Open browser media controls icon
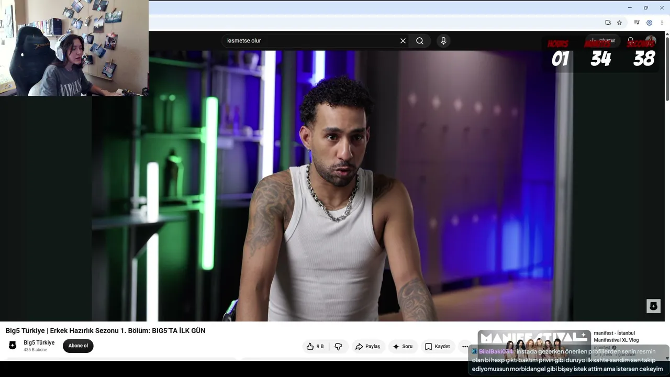Screen dimensions: 670x377 pos(636,23)
